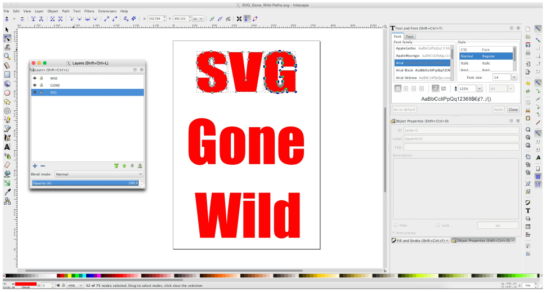Select the Tweak tool in toolbox

point(7,47)
